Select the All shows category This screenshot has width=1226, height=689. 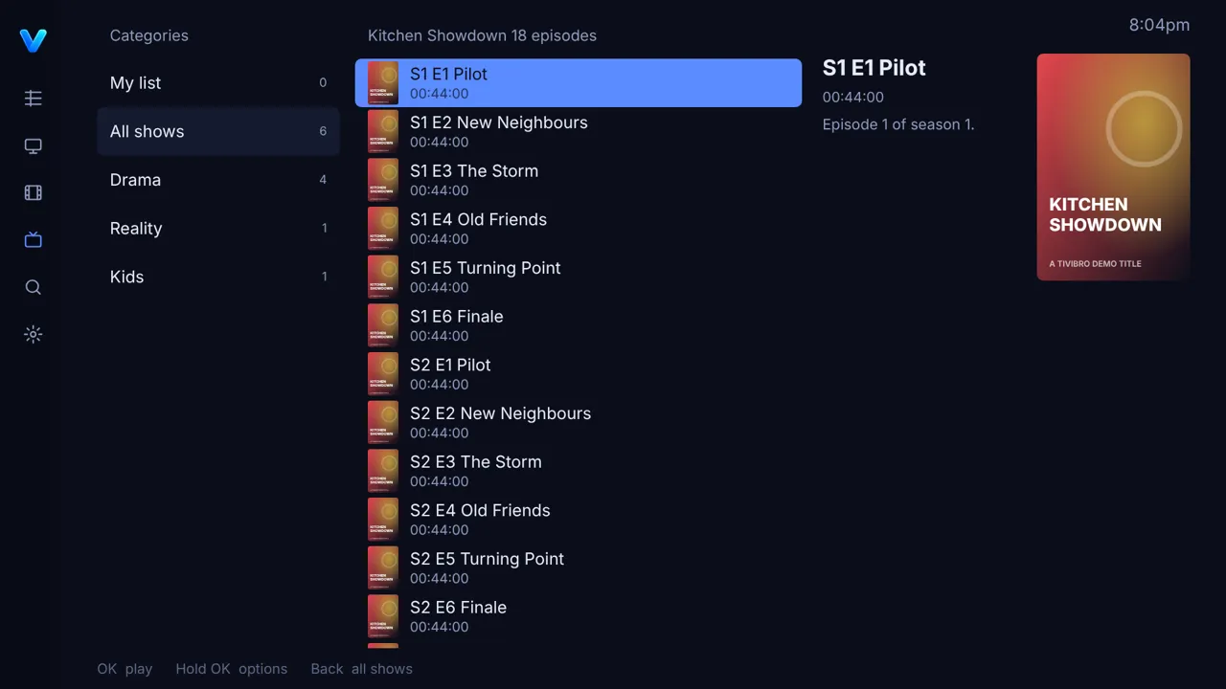(218, 131)
